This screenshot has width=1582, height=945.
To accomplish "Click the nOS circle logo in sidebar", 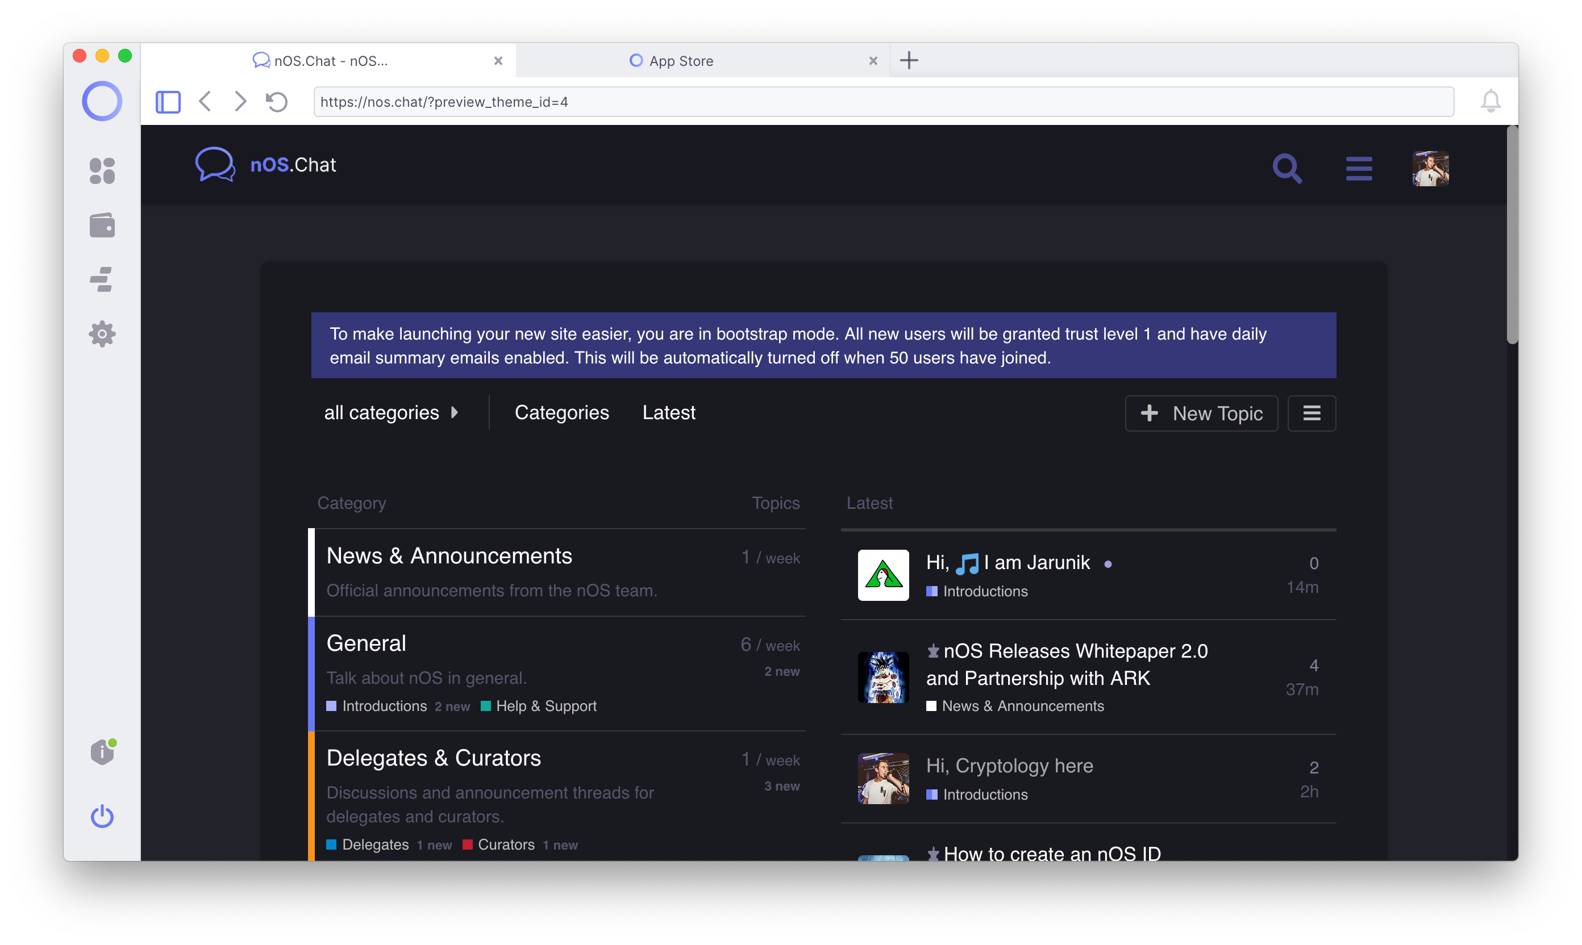I will coord(102,101).
